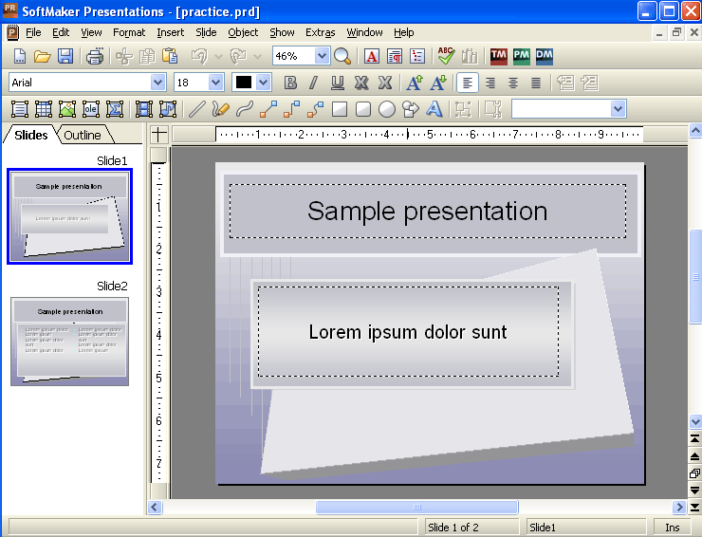Insert TextArt letter A object
The height and width of the screenshot is (537, 702).
pyautogui.click(x=434, y=109)
